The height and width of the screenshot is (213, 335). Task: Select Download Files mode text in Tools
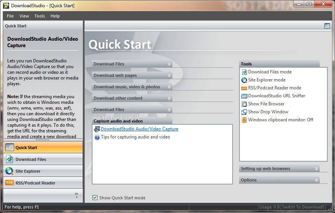[270, 72]
